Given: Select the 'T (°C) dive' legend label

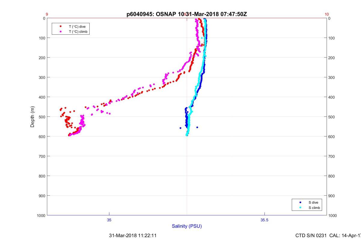Looking at the screenshot, I should [x=77, y=26].
